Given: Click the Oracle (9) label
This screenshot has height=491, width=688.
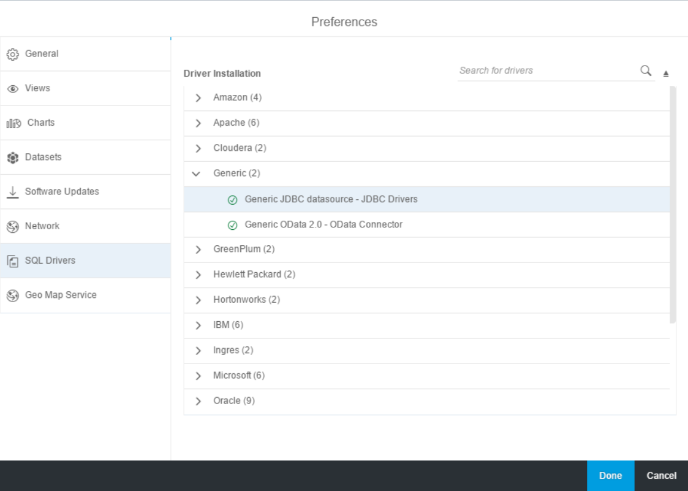Looking at the screenshot, I should click(234, 400).
